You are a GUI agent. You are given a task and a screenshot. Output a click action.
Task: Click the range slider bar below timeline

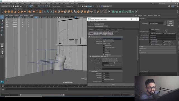coord(42,95)
